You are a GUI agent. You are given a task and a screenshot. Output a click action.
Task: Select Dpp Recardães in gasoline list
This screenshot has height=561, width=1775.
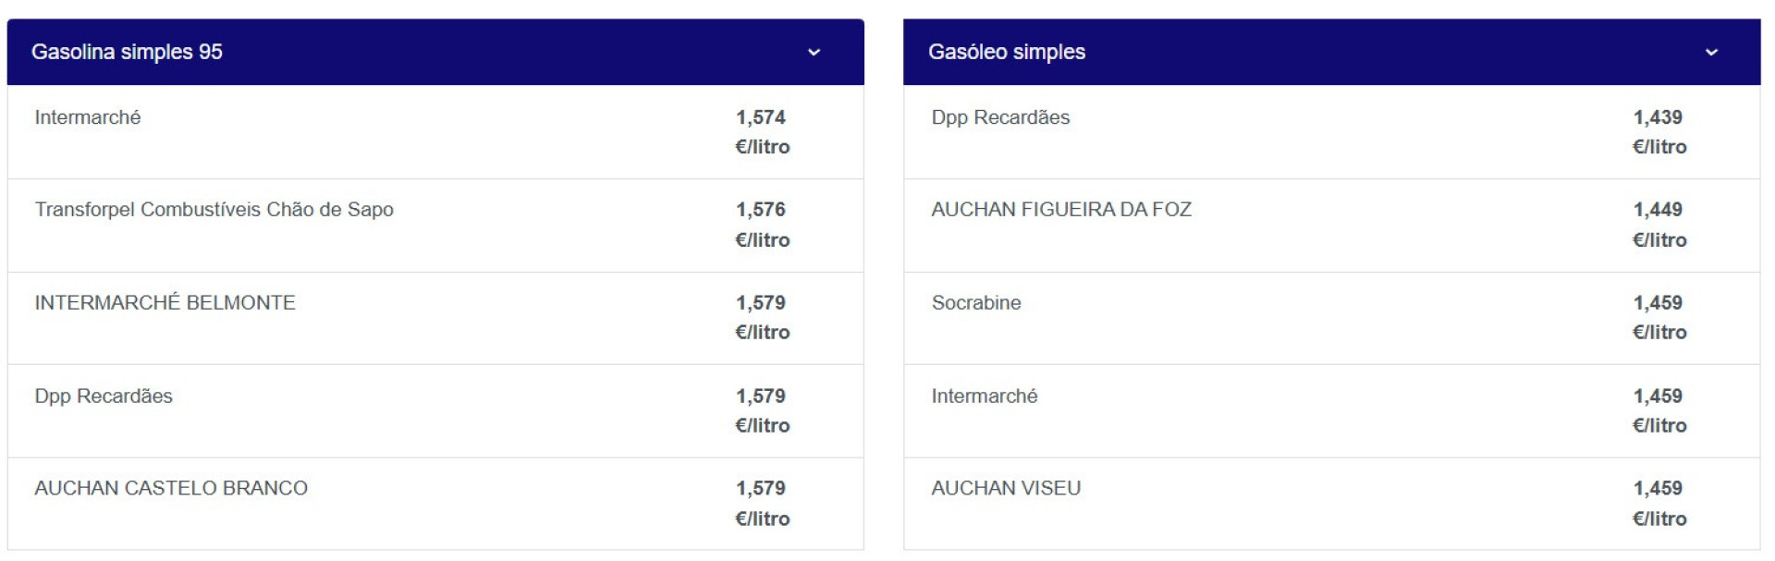(x=104, y=396)
